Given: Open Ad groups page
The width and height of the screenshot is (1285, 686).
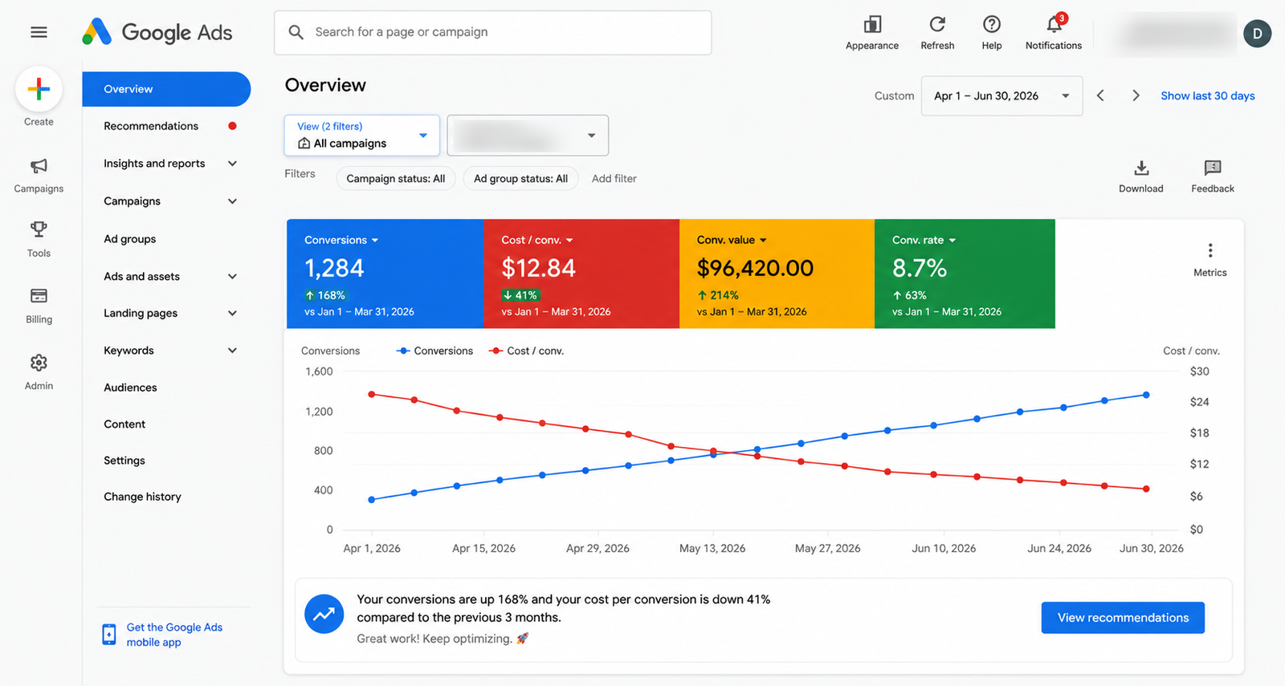Looking at the screenshot, I should click(130, 239).
